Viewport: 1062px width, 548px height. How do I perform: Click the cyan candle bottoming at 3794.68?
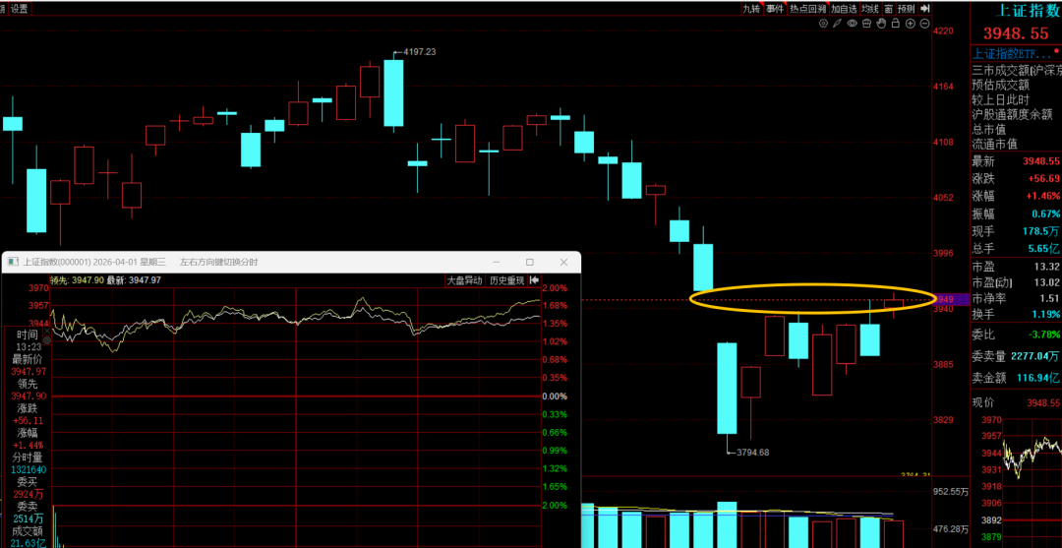point(727,389)
